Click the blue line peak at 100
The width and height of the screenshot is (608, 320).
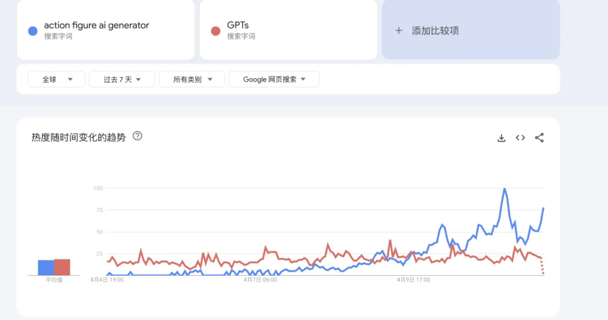pos(504,189)
